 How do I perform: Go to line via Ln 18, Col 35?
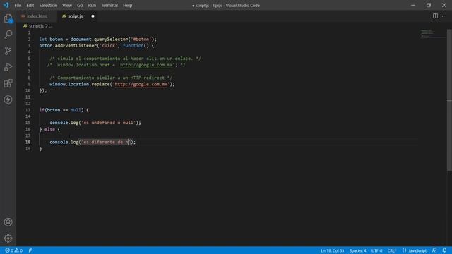click(x=332, y=250)
